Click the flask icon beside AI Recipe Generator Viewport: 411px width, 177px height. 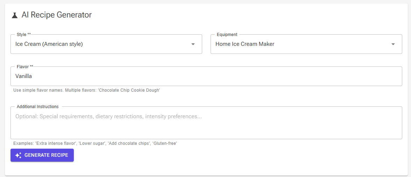(x=14, y=15)
